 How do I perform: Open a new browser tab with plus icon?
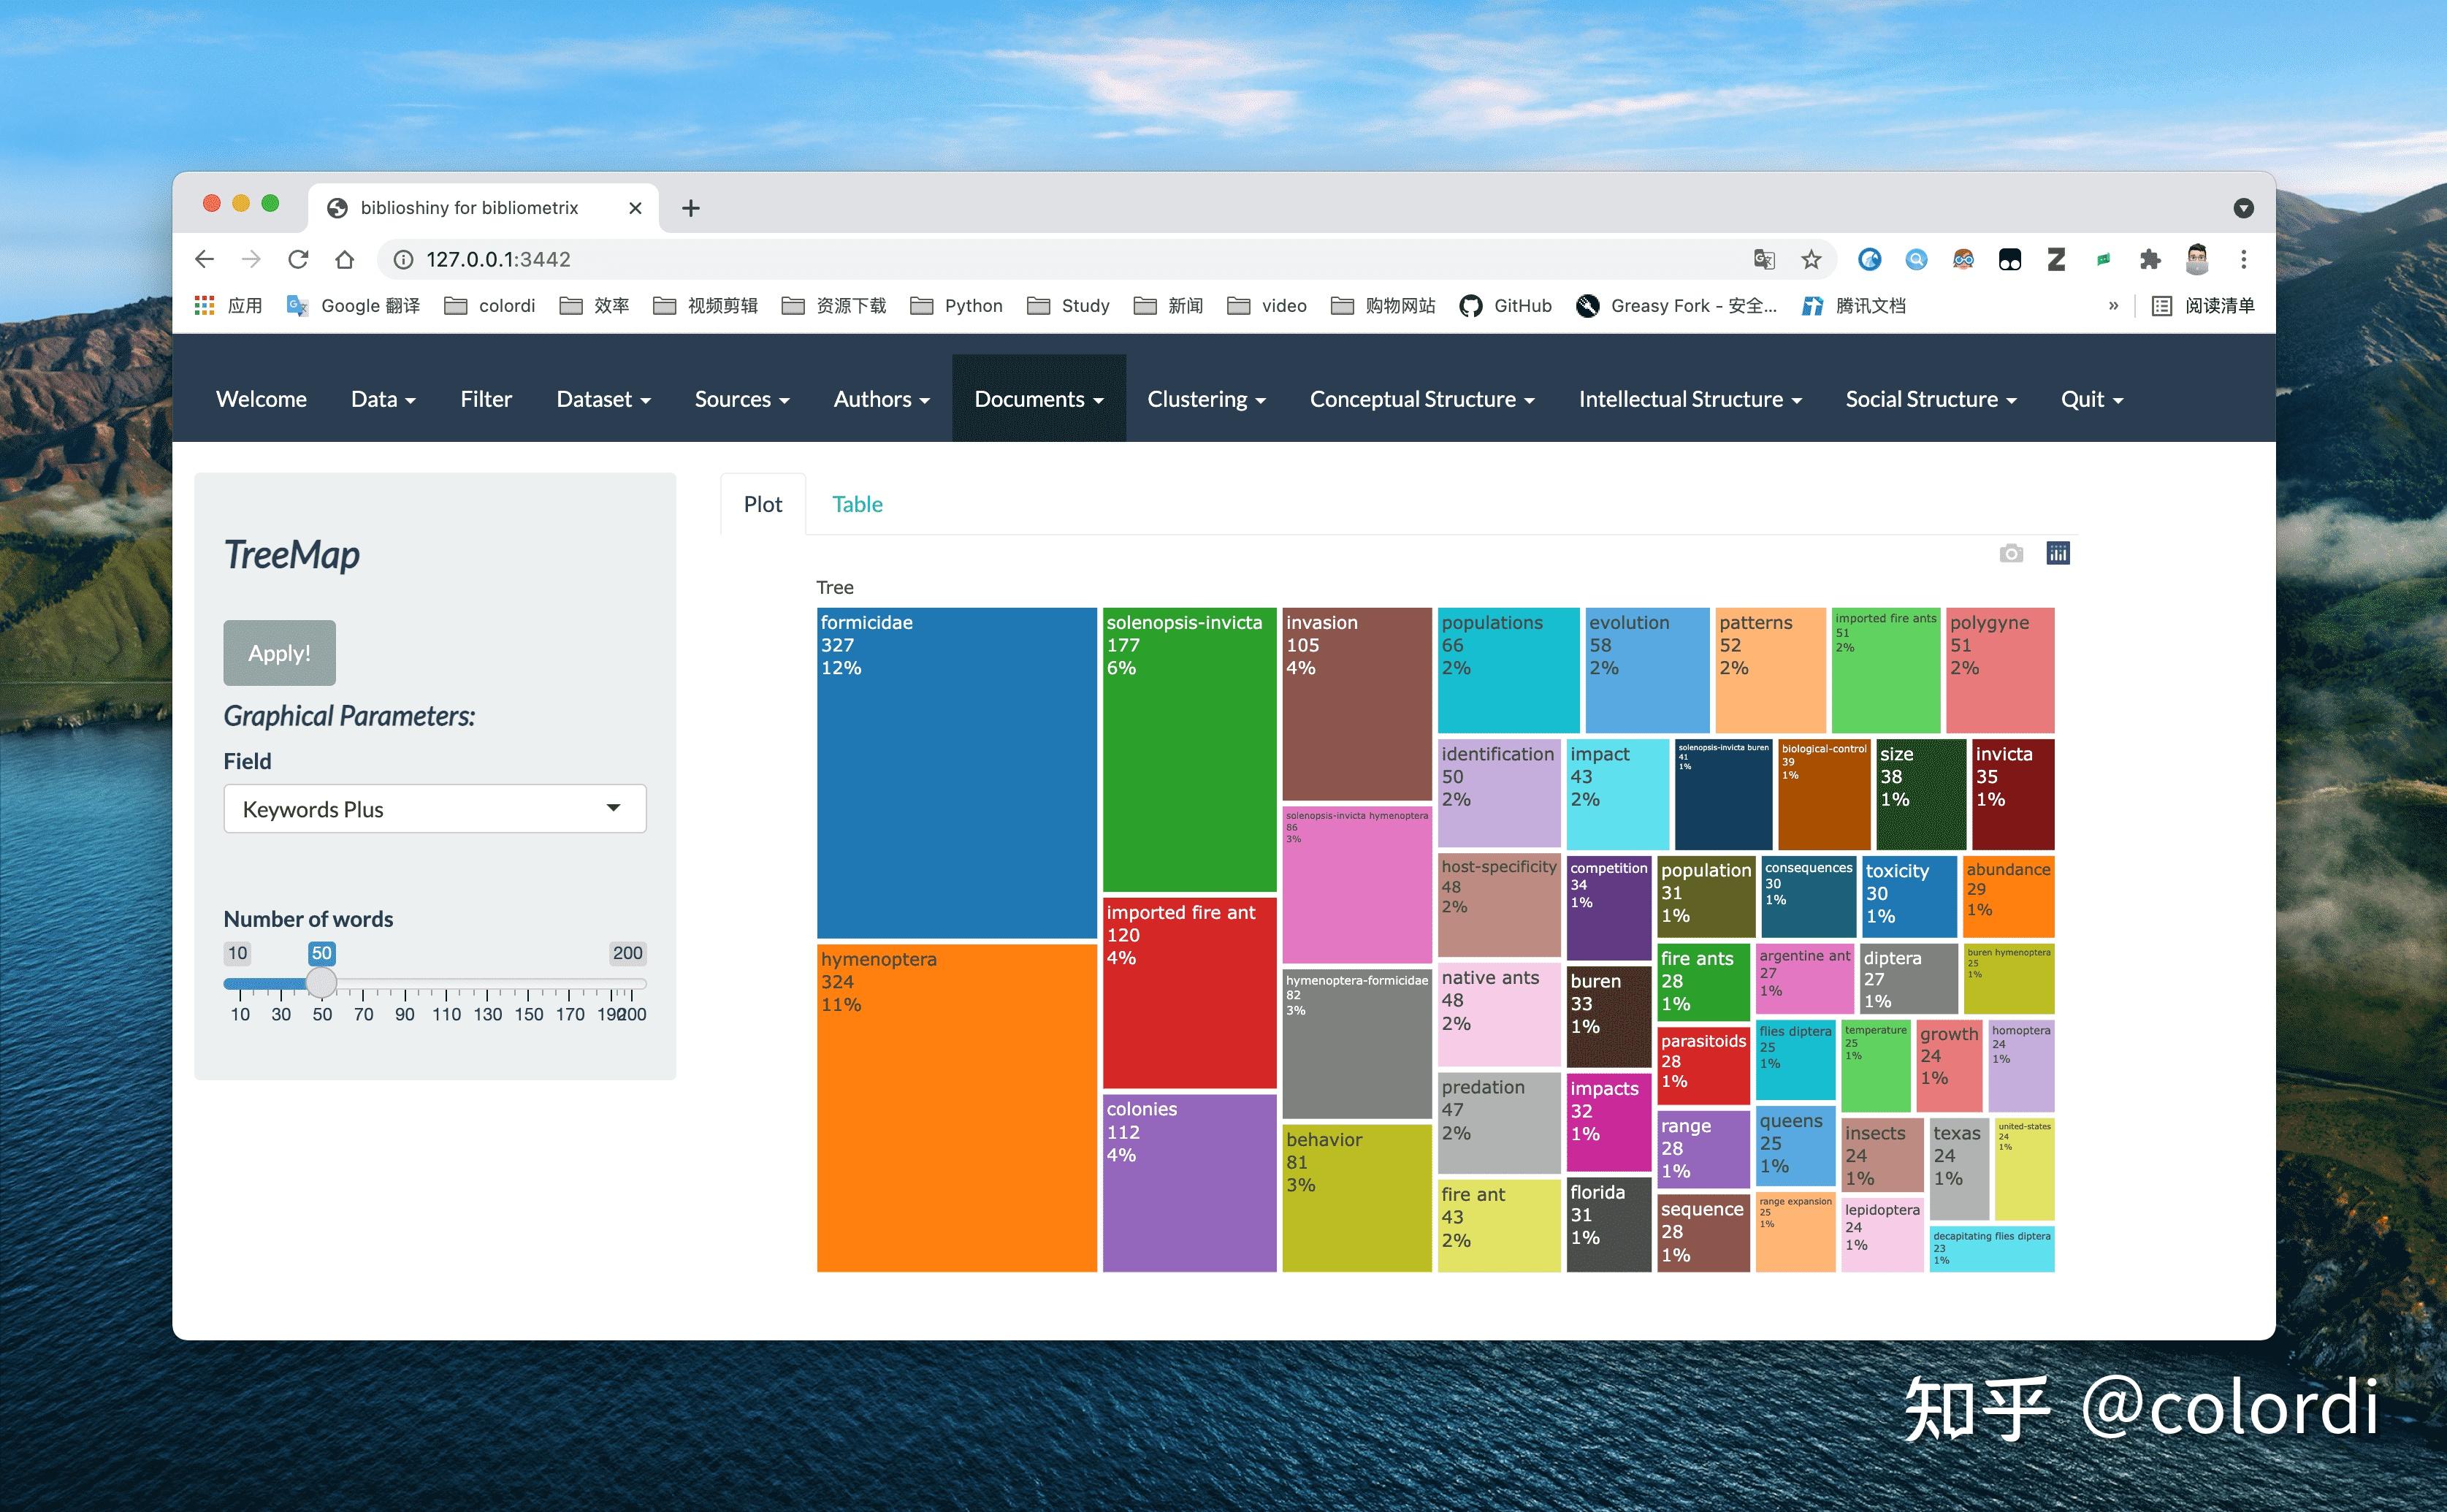point(690,208)
